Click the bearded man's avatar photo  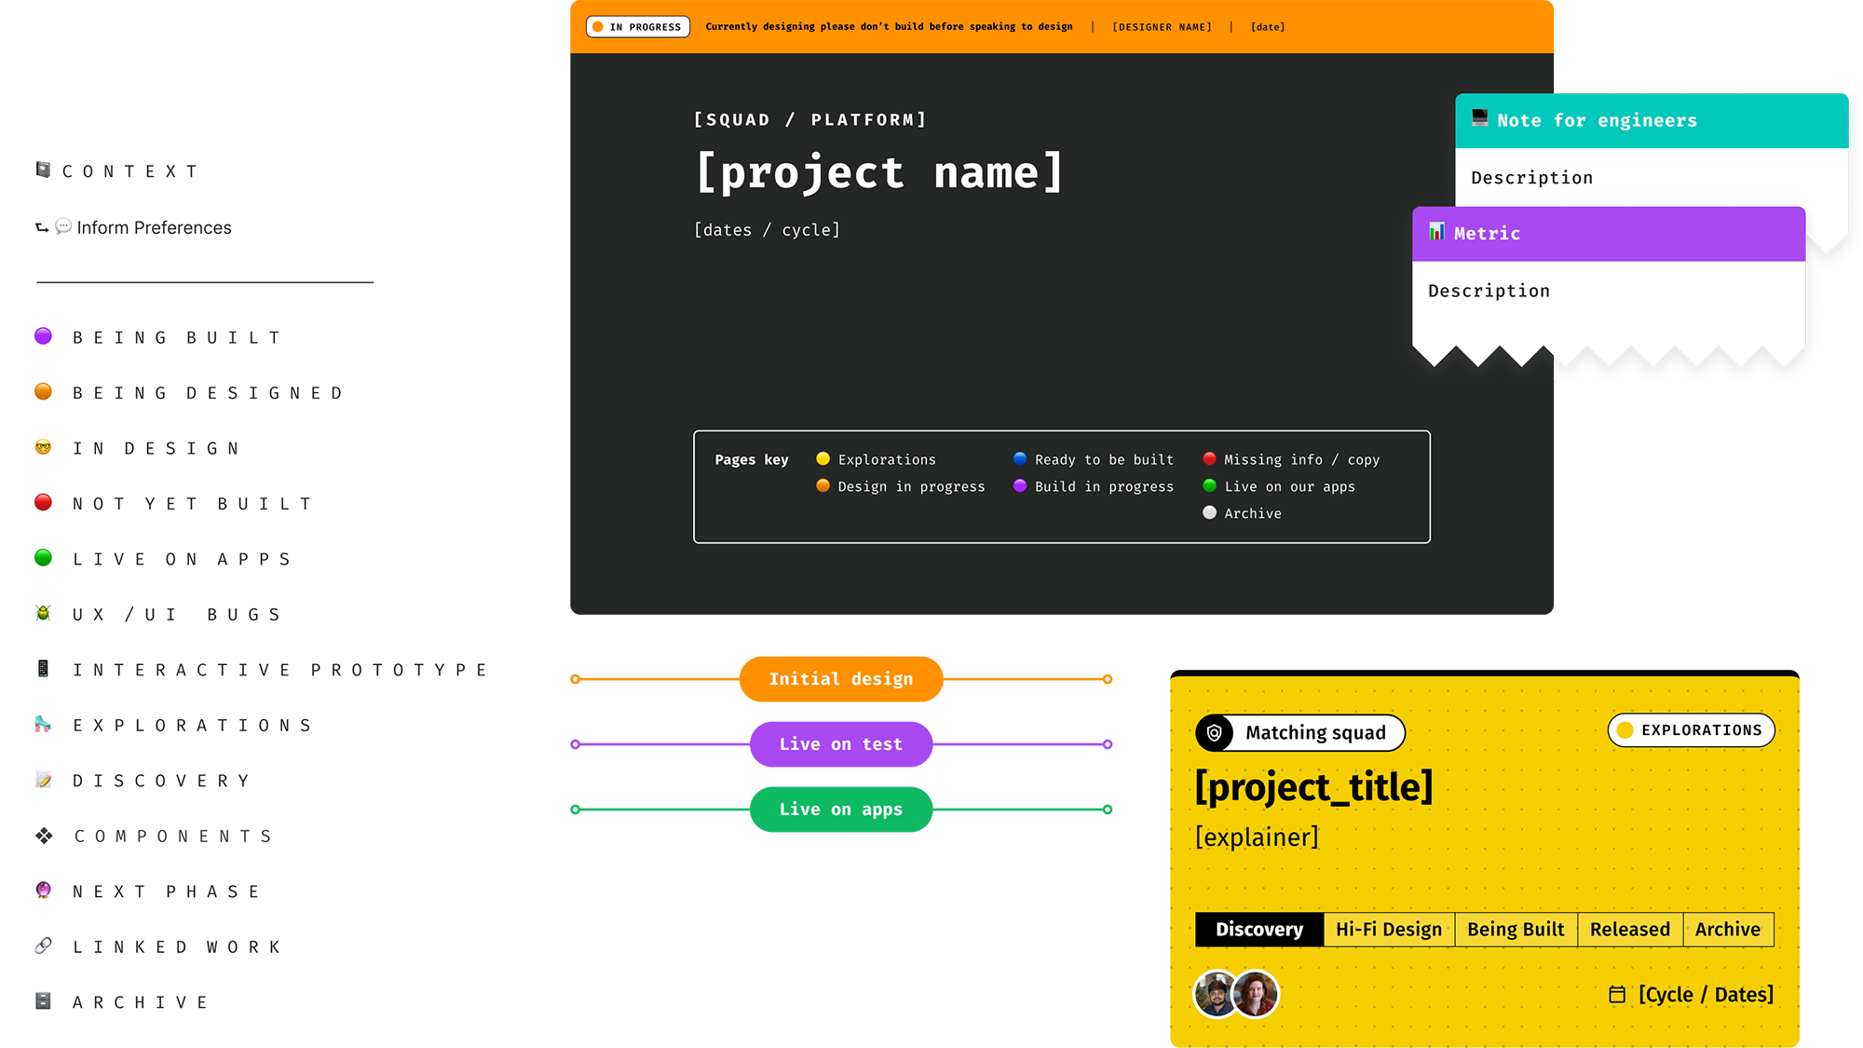pyautogui.click(x=1214, y=994)
